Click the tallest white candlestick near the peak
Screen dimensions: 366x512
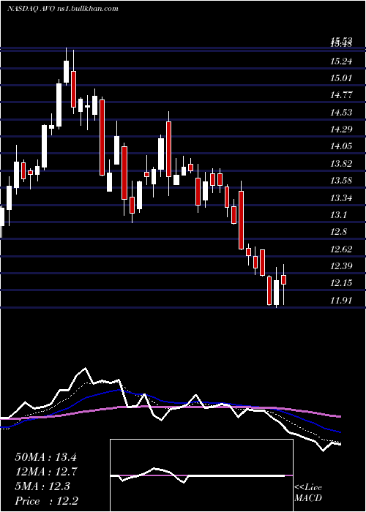59,105
